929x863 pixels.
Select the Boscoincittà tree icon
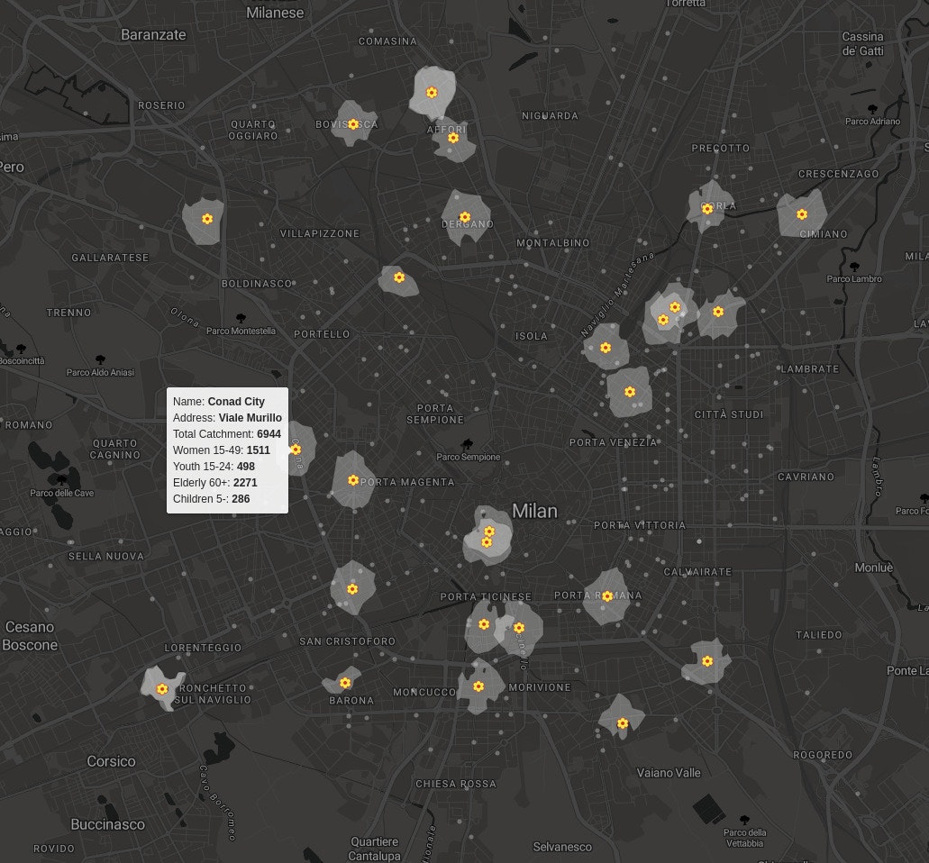pyautogui.click(x=22, y=349)
